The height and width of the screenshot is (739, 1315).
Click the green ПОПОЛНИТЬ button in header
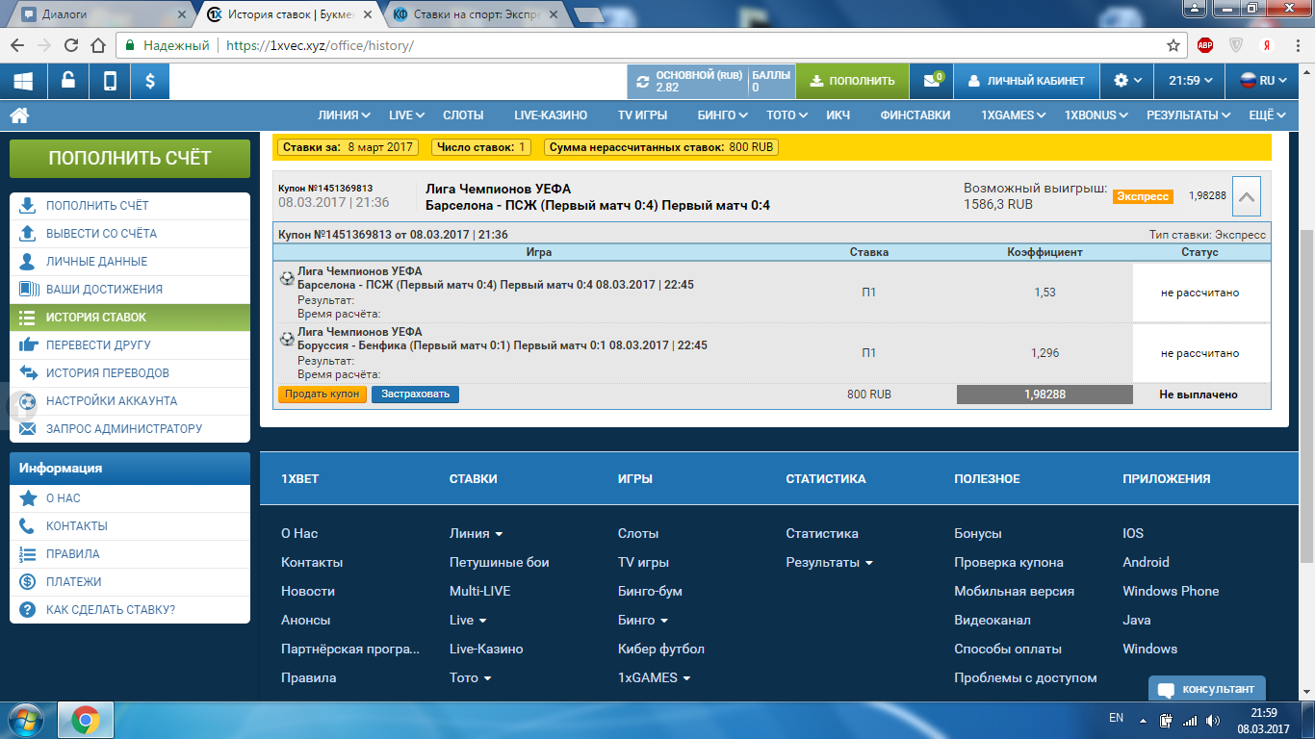(852, 81)
